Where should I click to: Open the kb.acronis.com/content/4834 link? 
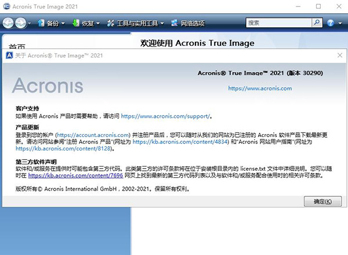[180, 142]
